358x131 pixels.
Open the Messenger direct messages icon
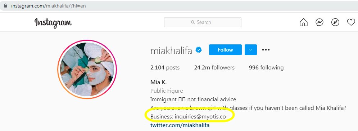tap(320, 22)
